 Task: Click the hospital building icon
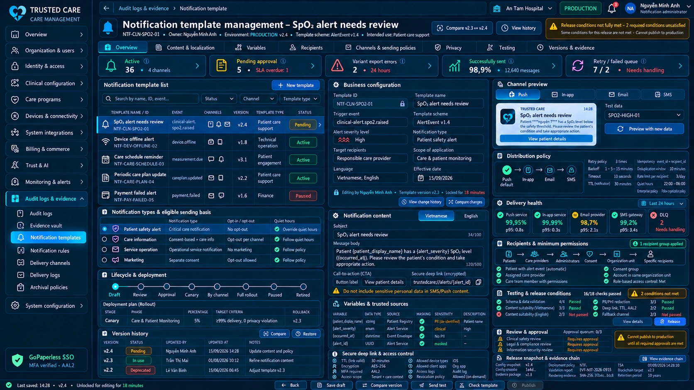pyautogui.click(x=497, y=8)
